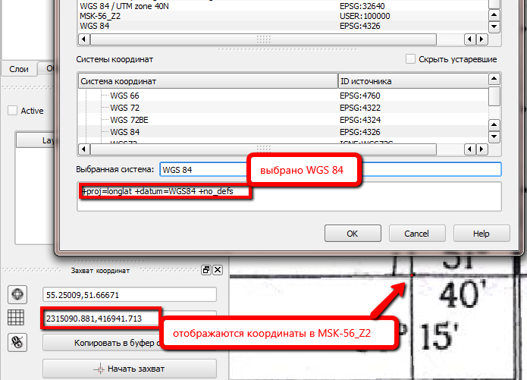Dismiss the dialog with Cancel

click(x=417, y=234)
